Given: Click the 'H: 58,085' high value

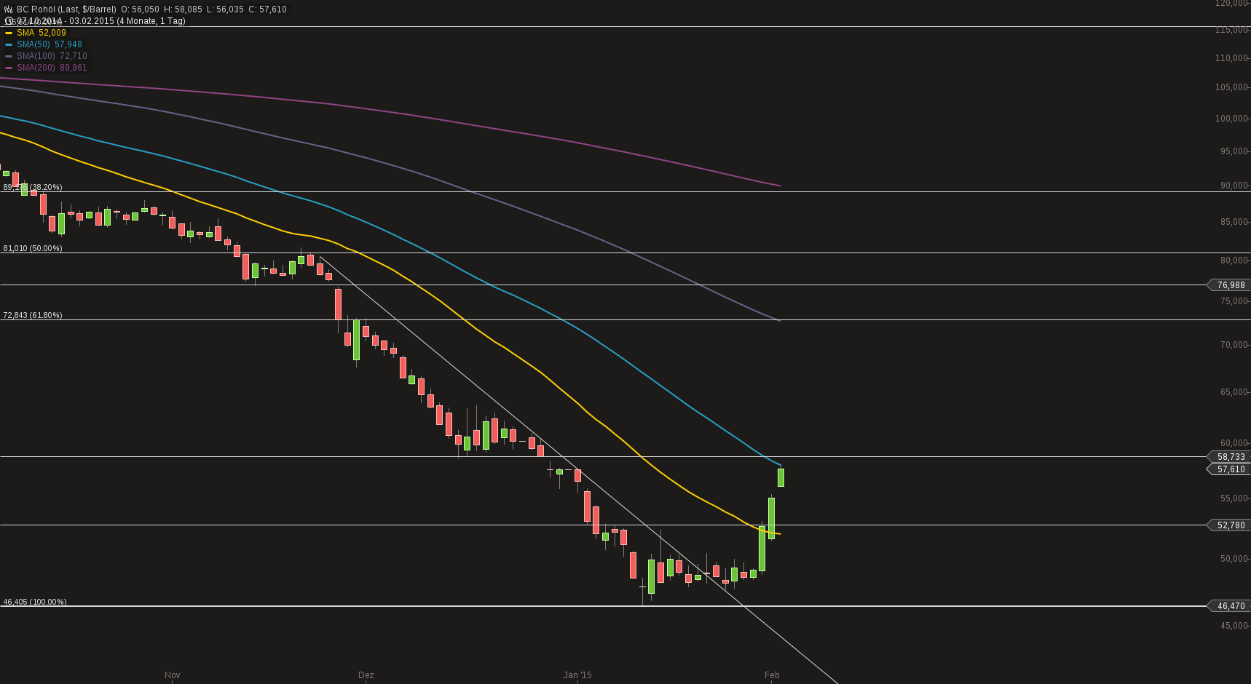Looking at the screenshot, I should pyautogui.click(x=183, y=9).
